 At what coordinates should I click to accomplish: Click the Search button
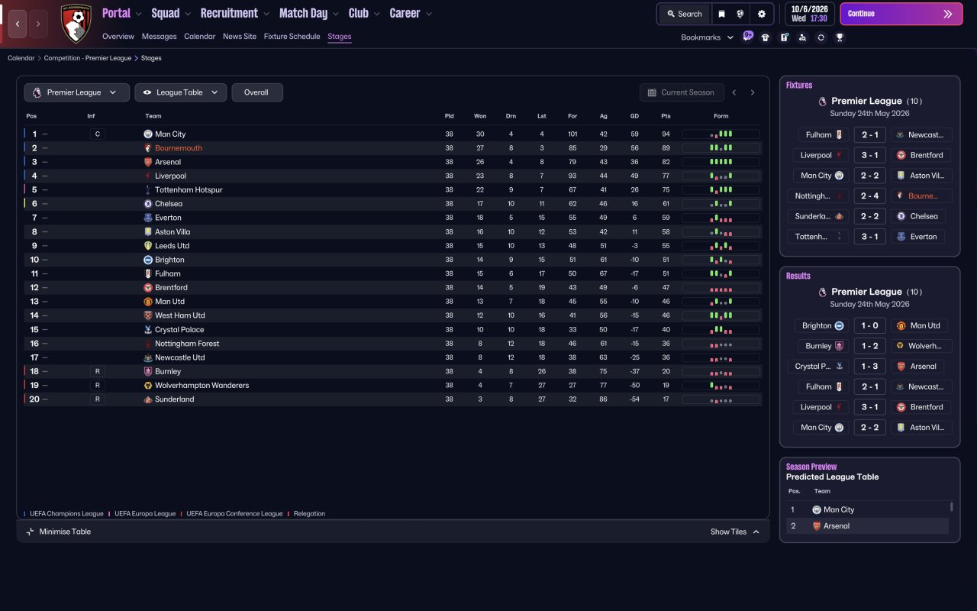[683, 14]
